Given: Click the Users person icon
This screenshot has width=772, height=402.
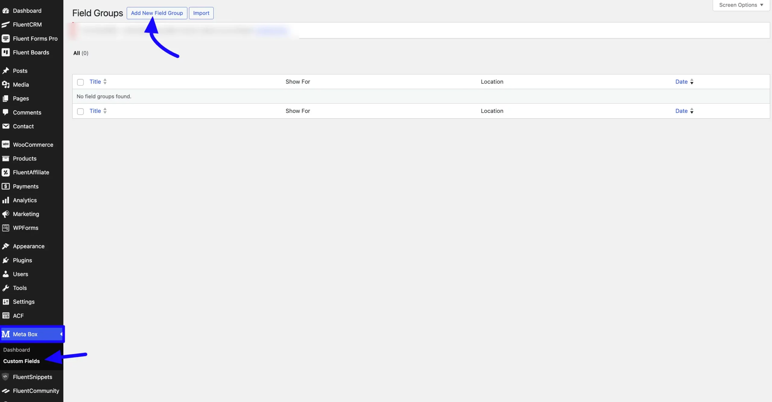Looking at the screenshot, I should [6, 274].
